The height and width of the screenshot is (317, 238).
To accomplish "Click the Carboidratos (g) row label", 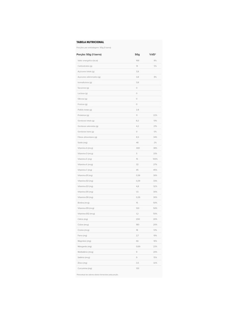I will (x=85, y=66).
